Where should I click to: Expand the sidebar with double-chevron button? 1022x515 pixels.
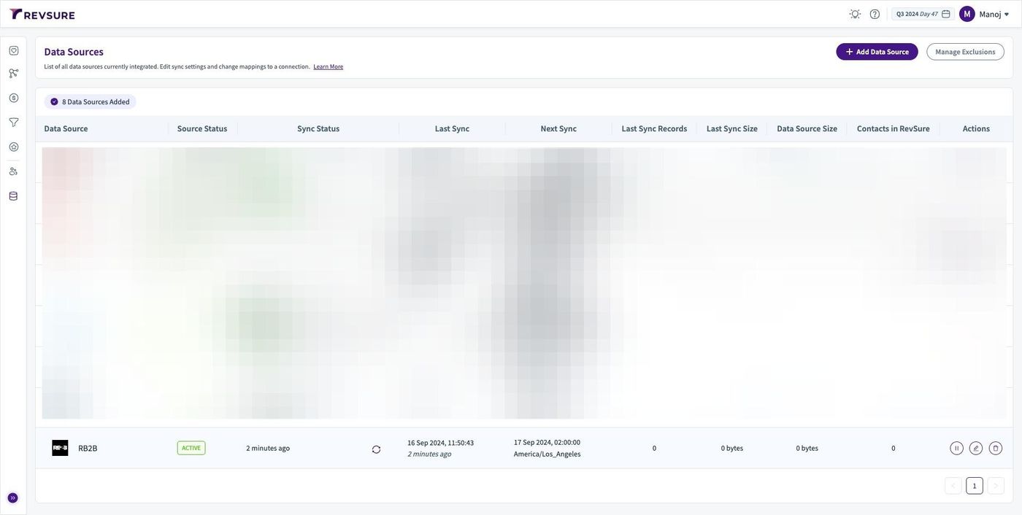12,497
